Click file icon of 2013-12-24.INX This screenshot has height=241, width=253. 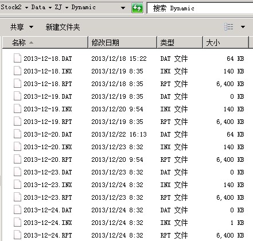(x=17, y=223)
